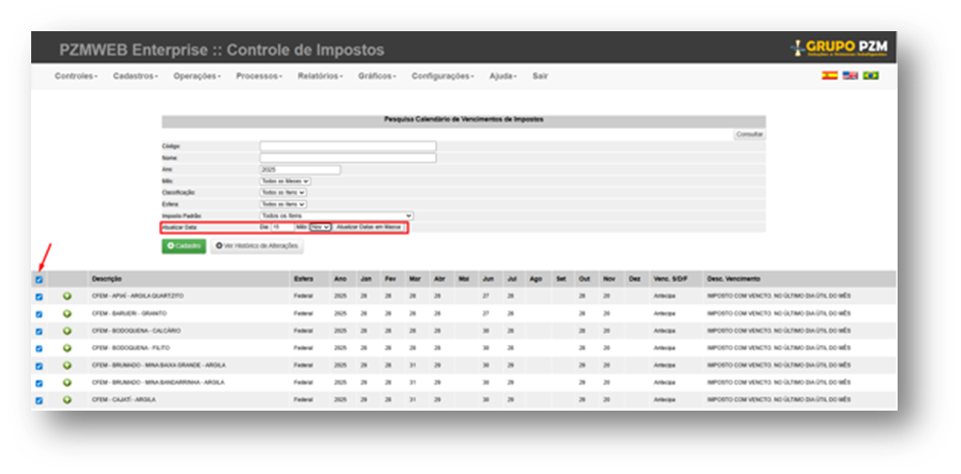
Task: Uncheck the CFEM - BODOQUENA - FILITO row checkbox
Action: [39, 348]
